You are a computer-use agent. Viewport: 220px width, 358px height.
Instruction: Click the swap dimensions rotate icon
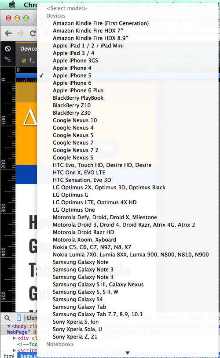[32, 61]
